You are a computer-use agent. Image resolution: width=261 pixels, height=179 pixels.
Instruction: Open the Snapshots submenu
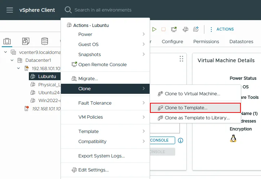click(105, 54)
